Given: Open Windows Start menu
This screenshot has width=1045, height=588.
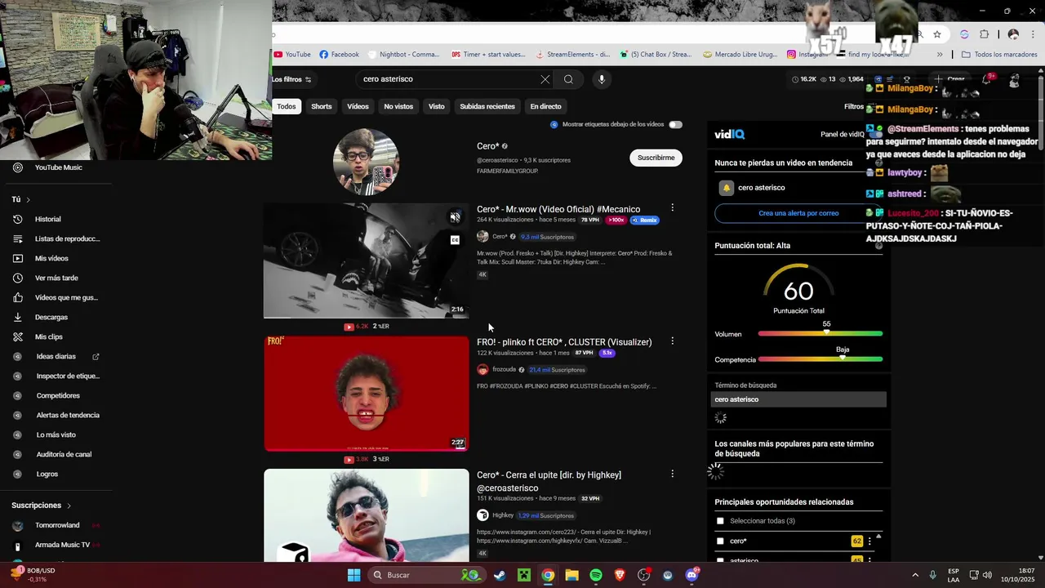Looking at the screenshot, I should 354,575.
